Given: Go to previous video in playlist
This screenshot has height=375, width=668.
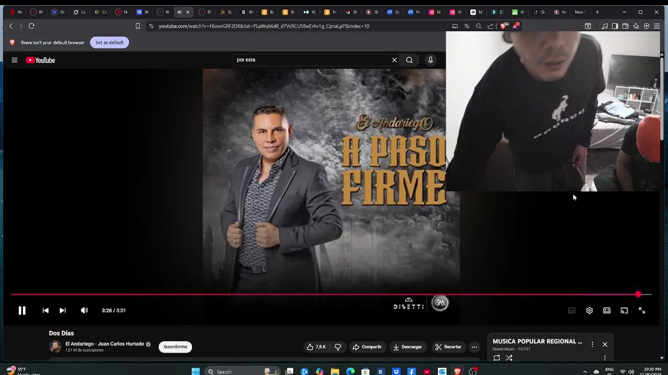Looking at the screenshot, I should click(45, 310).
